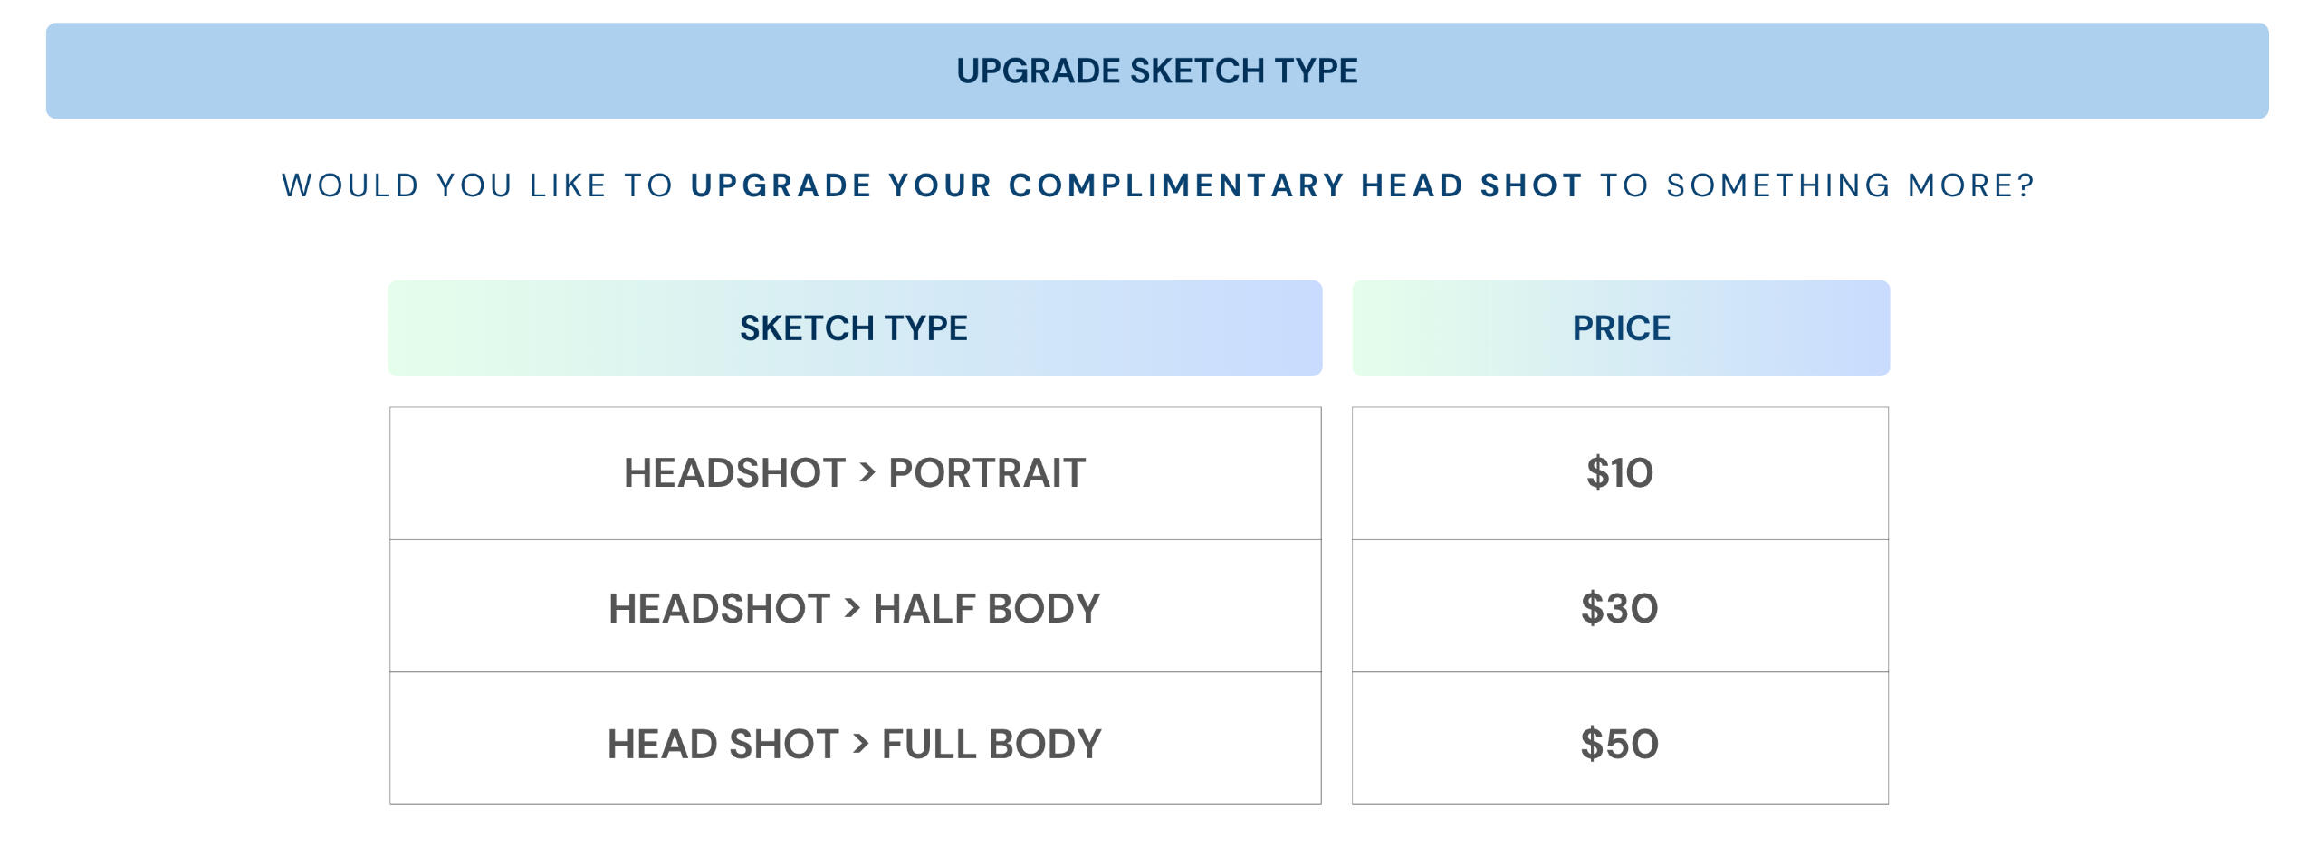Click the $30 price cell
Image resolution: width=2318 pixels, height=846 pixels.
pos(1620,606)
